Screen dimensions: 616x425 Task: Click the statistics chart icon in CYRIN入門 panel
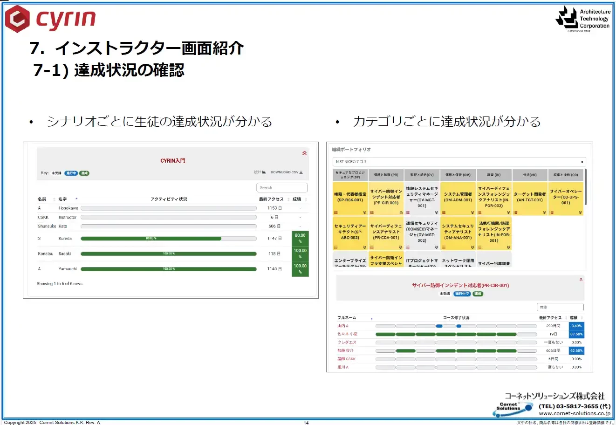[x=263, y=172]
